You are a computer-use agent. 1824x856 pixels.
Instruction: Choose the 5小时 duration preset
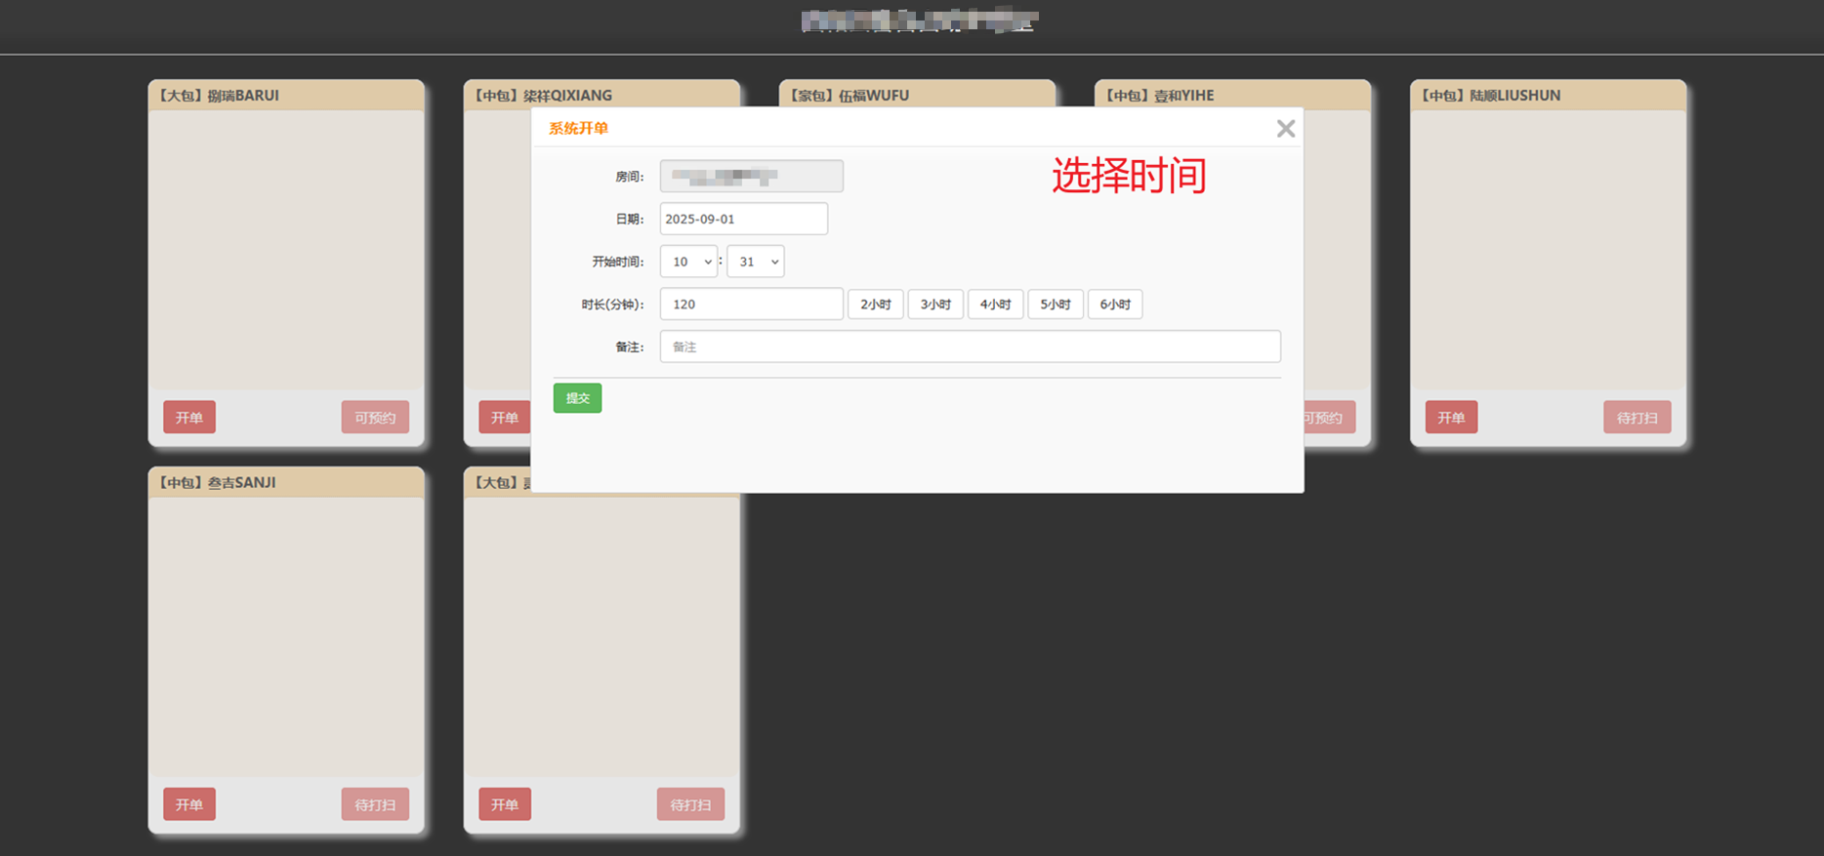pyautogui.click(x=1055, y=305)
